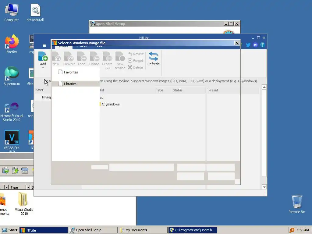This screenshot has width=312, height=234.
Task: Click the Forget toolbar item
Action: point(135,61)
